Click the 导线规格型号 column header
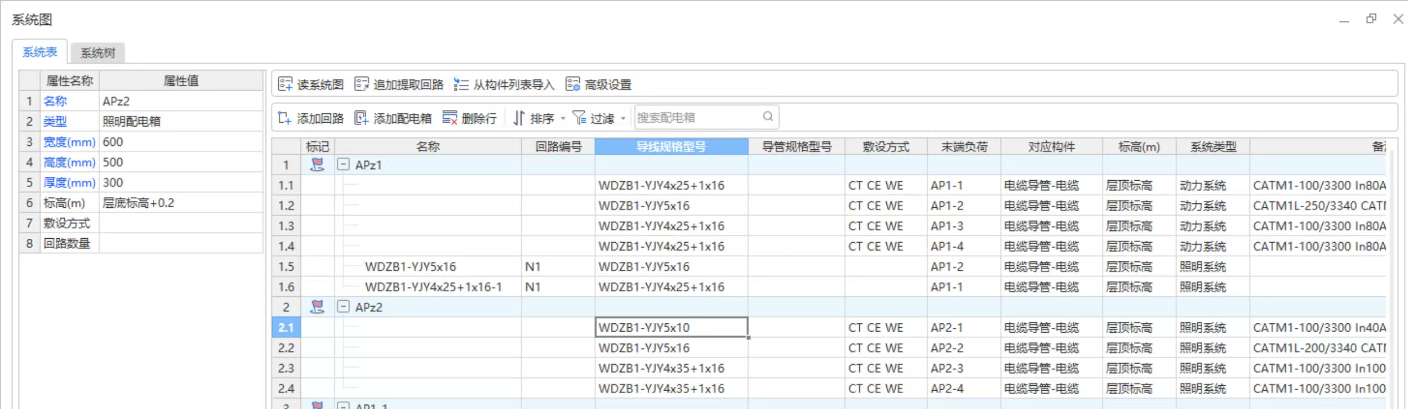Viewport: 1408px width, 409px height. pyautogui.click(x=671, y=146)
